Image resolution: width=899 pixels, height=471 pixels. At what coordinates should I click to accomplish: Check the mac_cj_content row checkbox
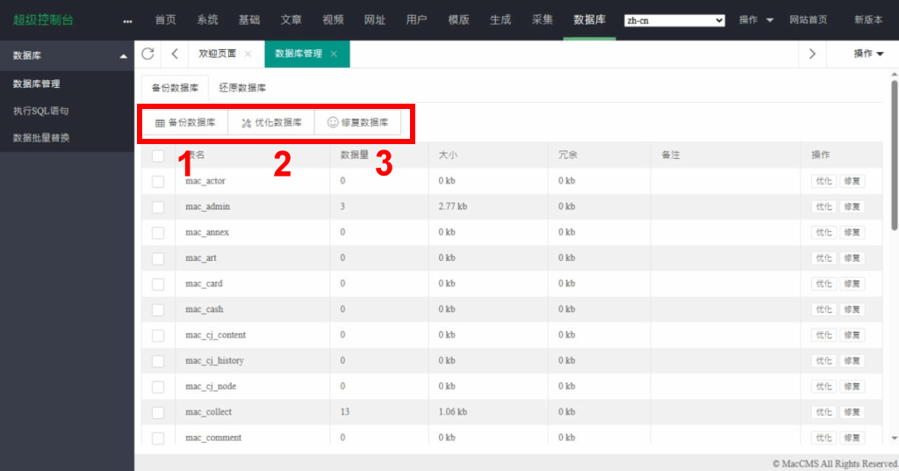tap(158, 336)
